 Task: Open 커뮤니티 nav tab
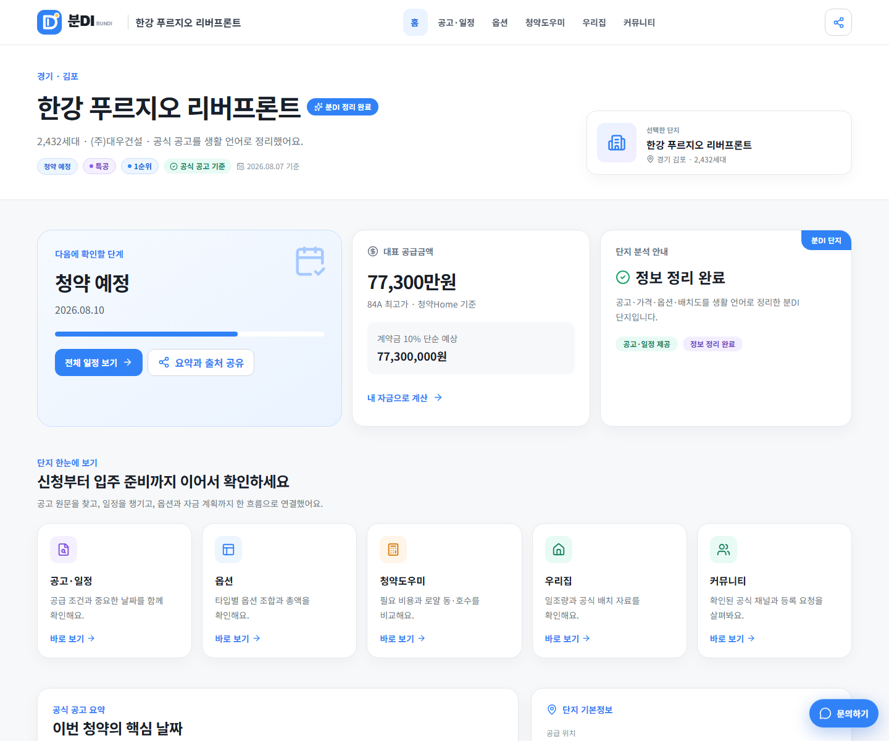(639, 22)
